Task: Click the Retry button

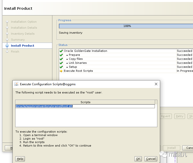Action: click(179, 116)
